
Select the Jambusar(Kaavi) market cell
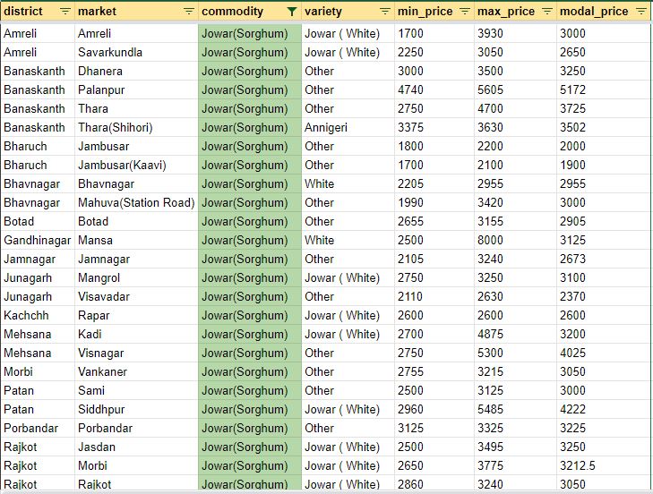point(122,165)
